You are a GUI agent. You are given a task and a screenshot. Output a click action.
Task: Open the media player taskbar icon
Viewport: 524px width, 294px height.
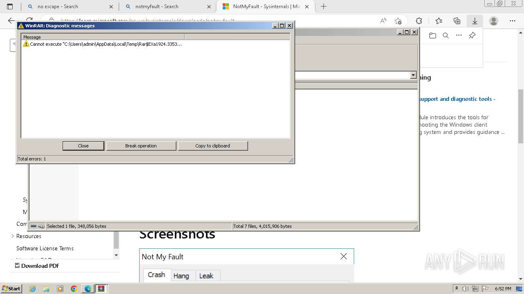click(60, 289)
